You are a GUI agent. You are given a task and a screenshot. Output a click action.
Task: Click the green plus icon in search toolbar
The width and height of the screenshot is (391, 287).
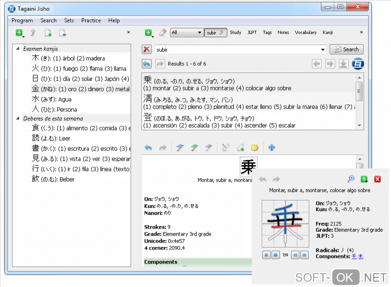click(x=148, y=33)
